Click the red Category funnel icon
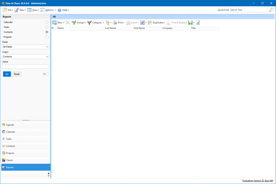This screenshot has width=276, height=184. 89,22
